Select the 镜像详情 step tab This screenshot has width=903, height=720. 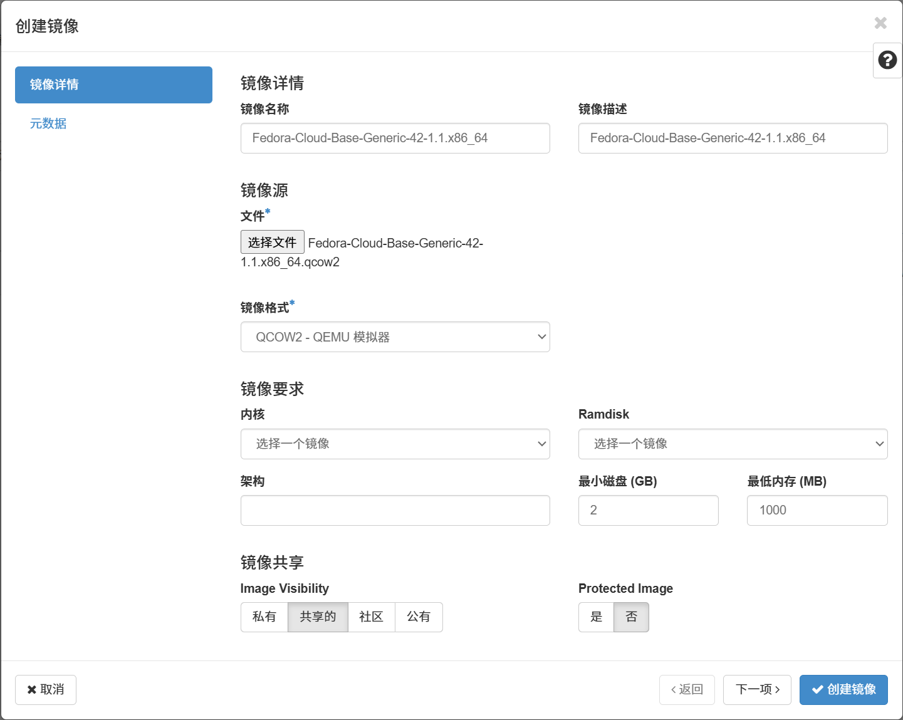(x=113, y=85)
